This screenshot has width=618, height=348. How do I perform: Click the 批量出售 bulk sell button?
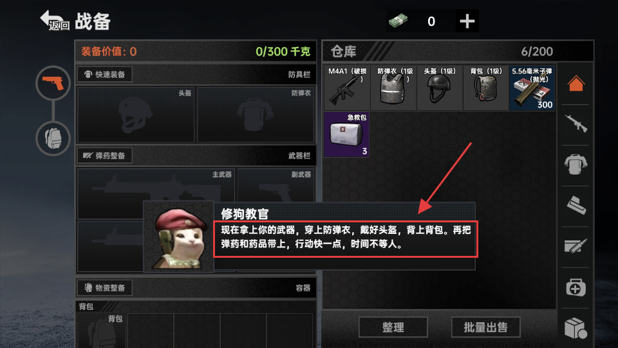(485, 327)
